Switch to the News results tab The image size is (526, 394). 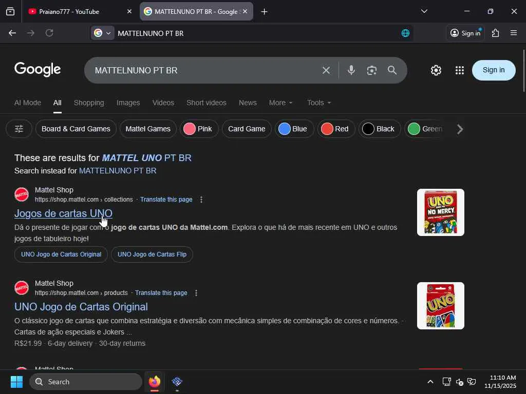tap(248, 103)
